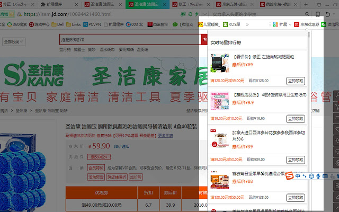Click the 满59减24 coupon tag
Image resolution: width=339 pixels, height=212 pixels.
pyautogui.click(x=99, y=157)
